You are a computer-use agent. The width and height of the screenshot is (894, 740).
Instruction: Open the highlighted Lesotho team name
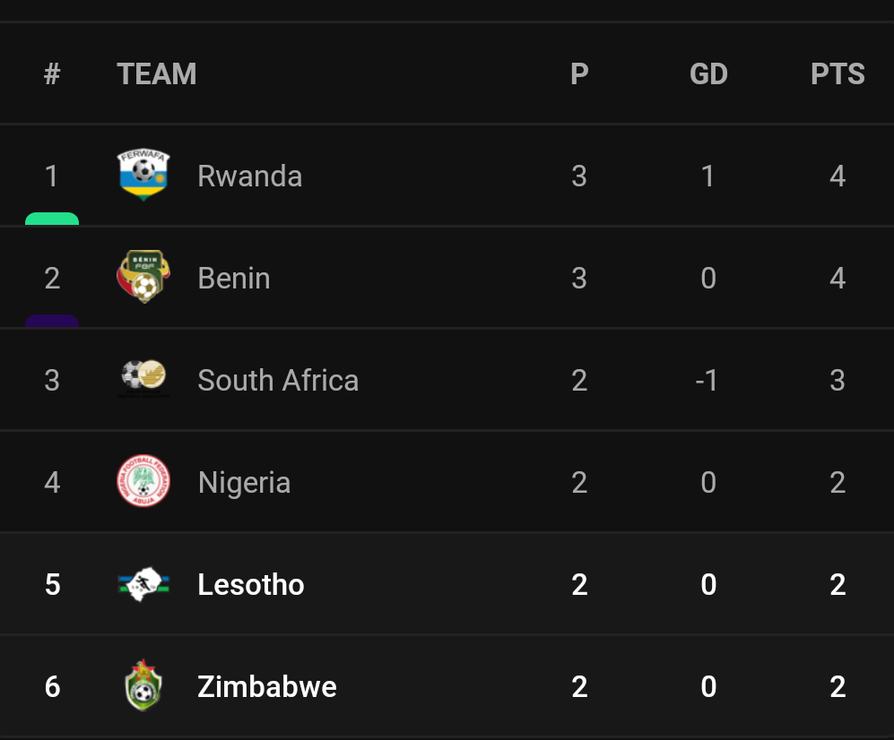click(250, 584)
